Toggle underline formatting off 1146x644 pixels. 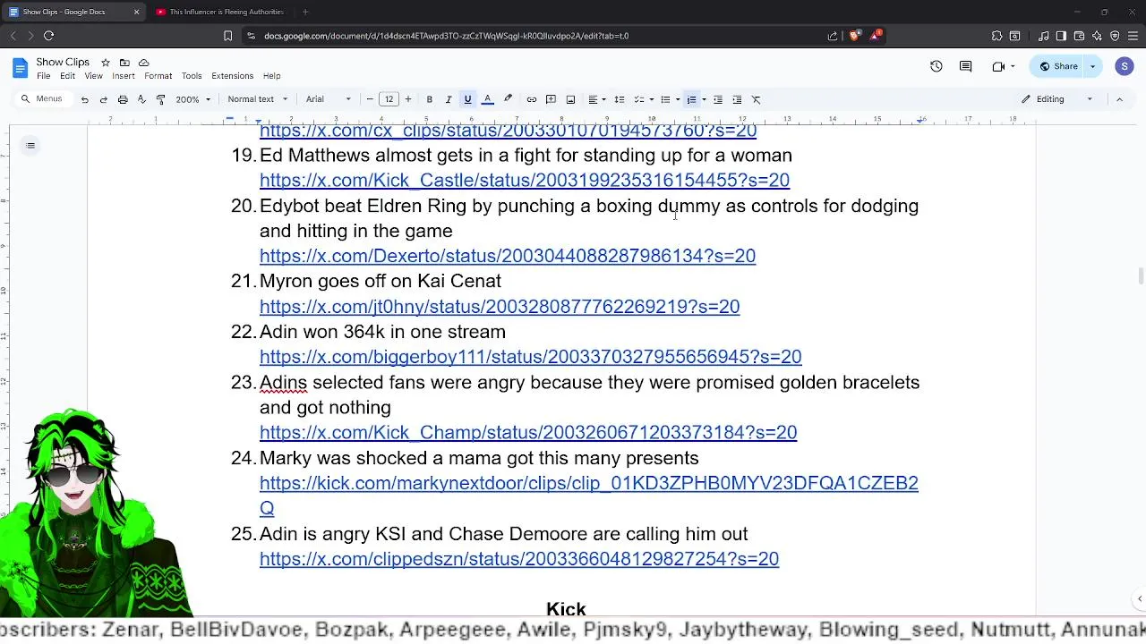467,99
